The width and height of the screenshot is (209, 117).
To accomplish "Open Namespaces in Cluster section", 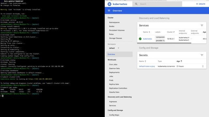I will point(114,22).
